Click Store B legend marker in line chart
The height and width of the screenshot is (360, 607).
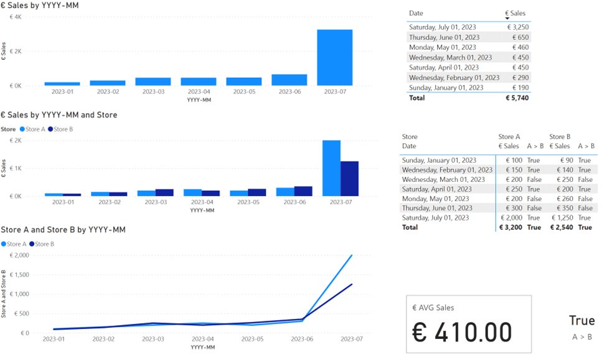(x=31, y=244)
